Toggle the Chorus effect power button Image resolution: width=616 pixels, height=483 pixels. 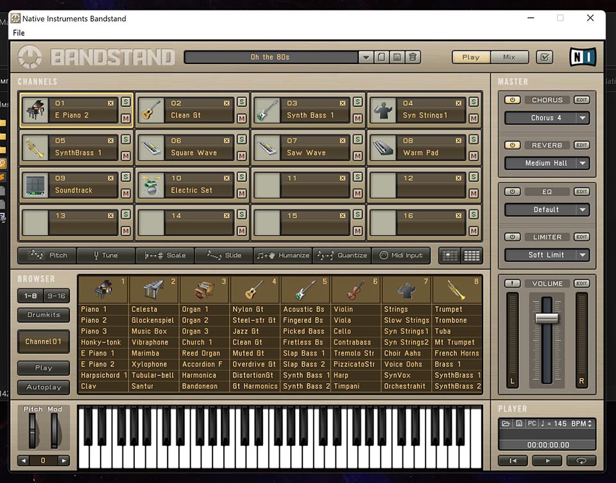(x=513, y=100)
